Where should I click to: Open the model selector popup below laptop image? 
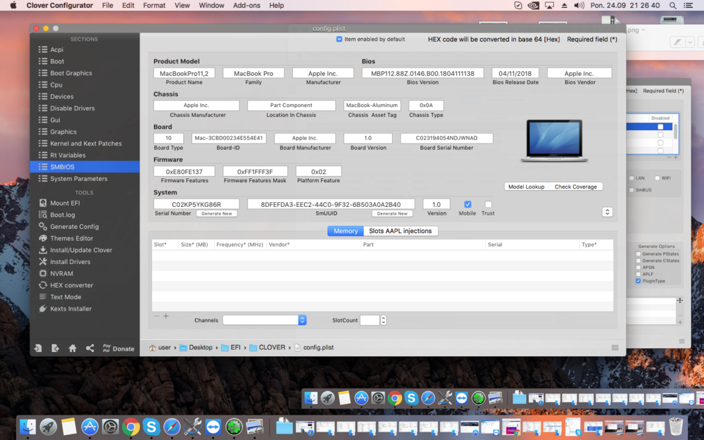[607, 212]
